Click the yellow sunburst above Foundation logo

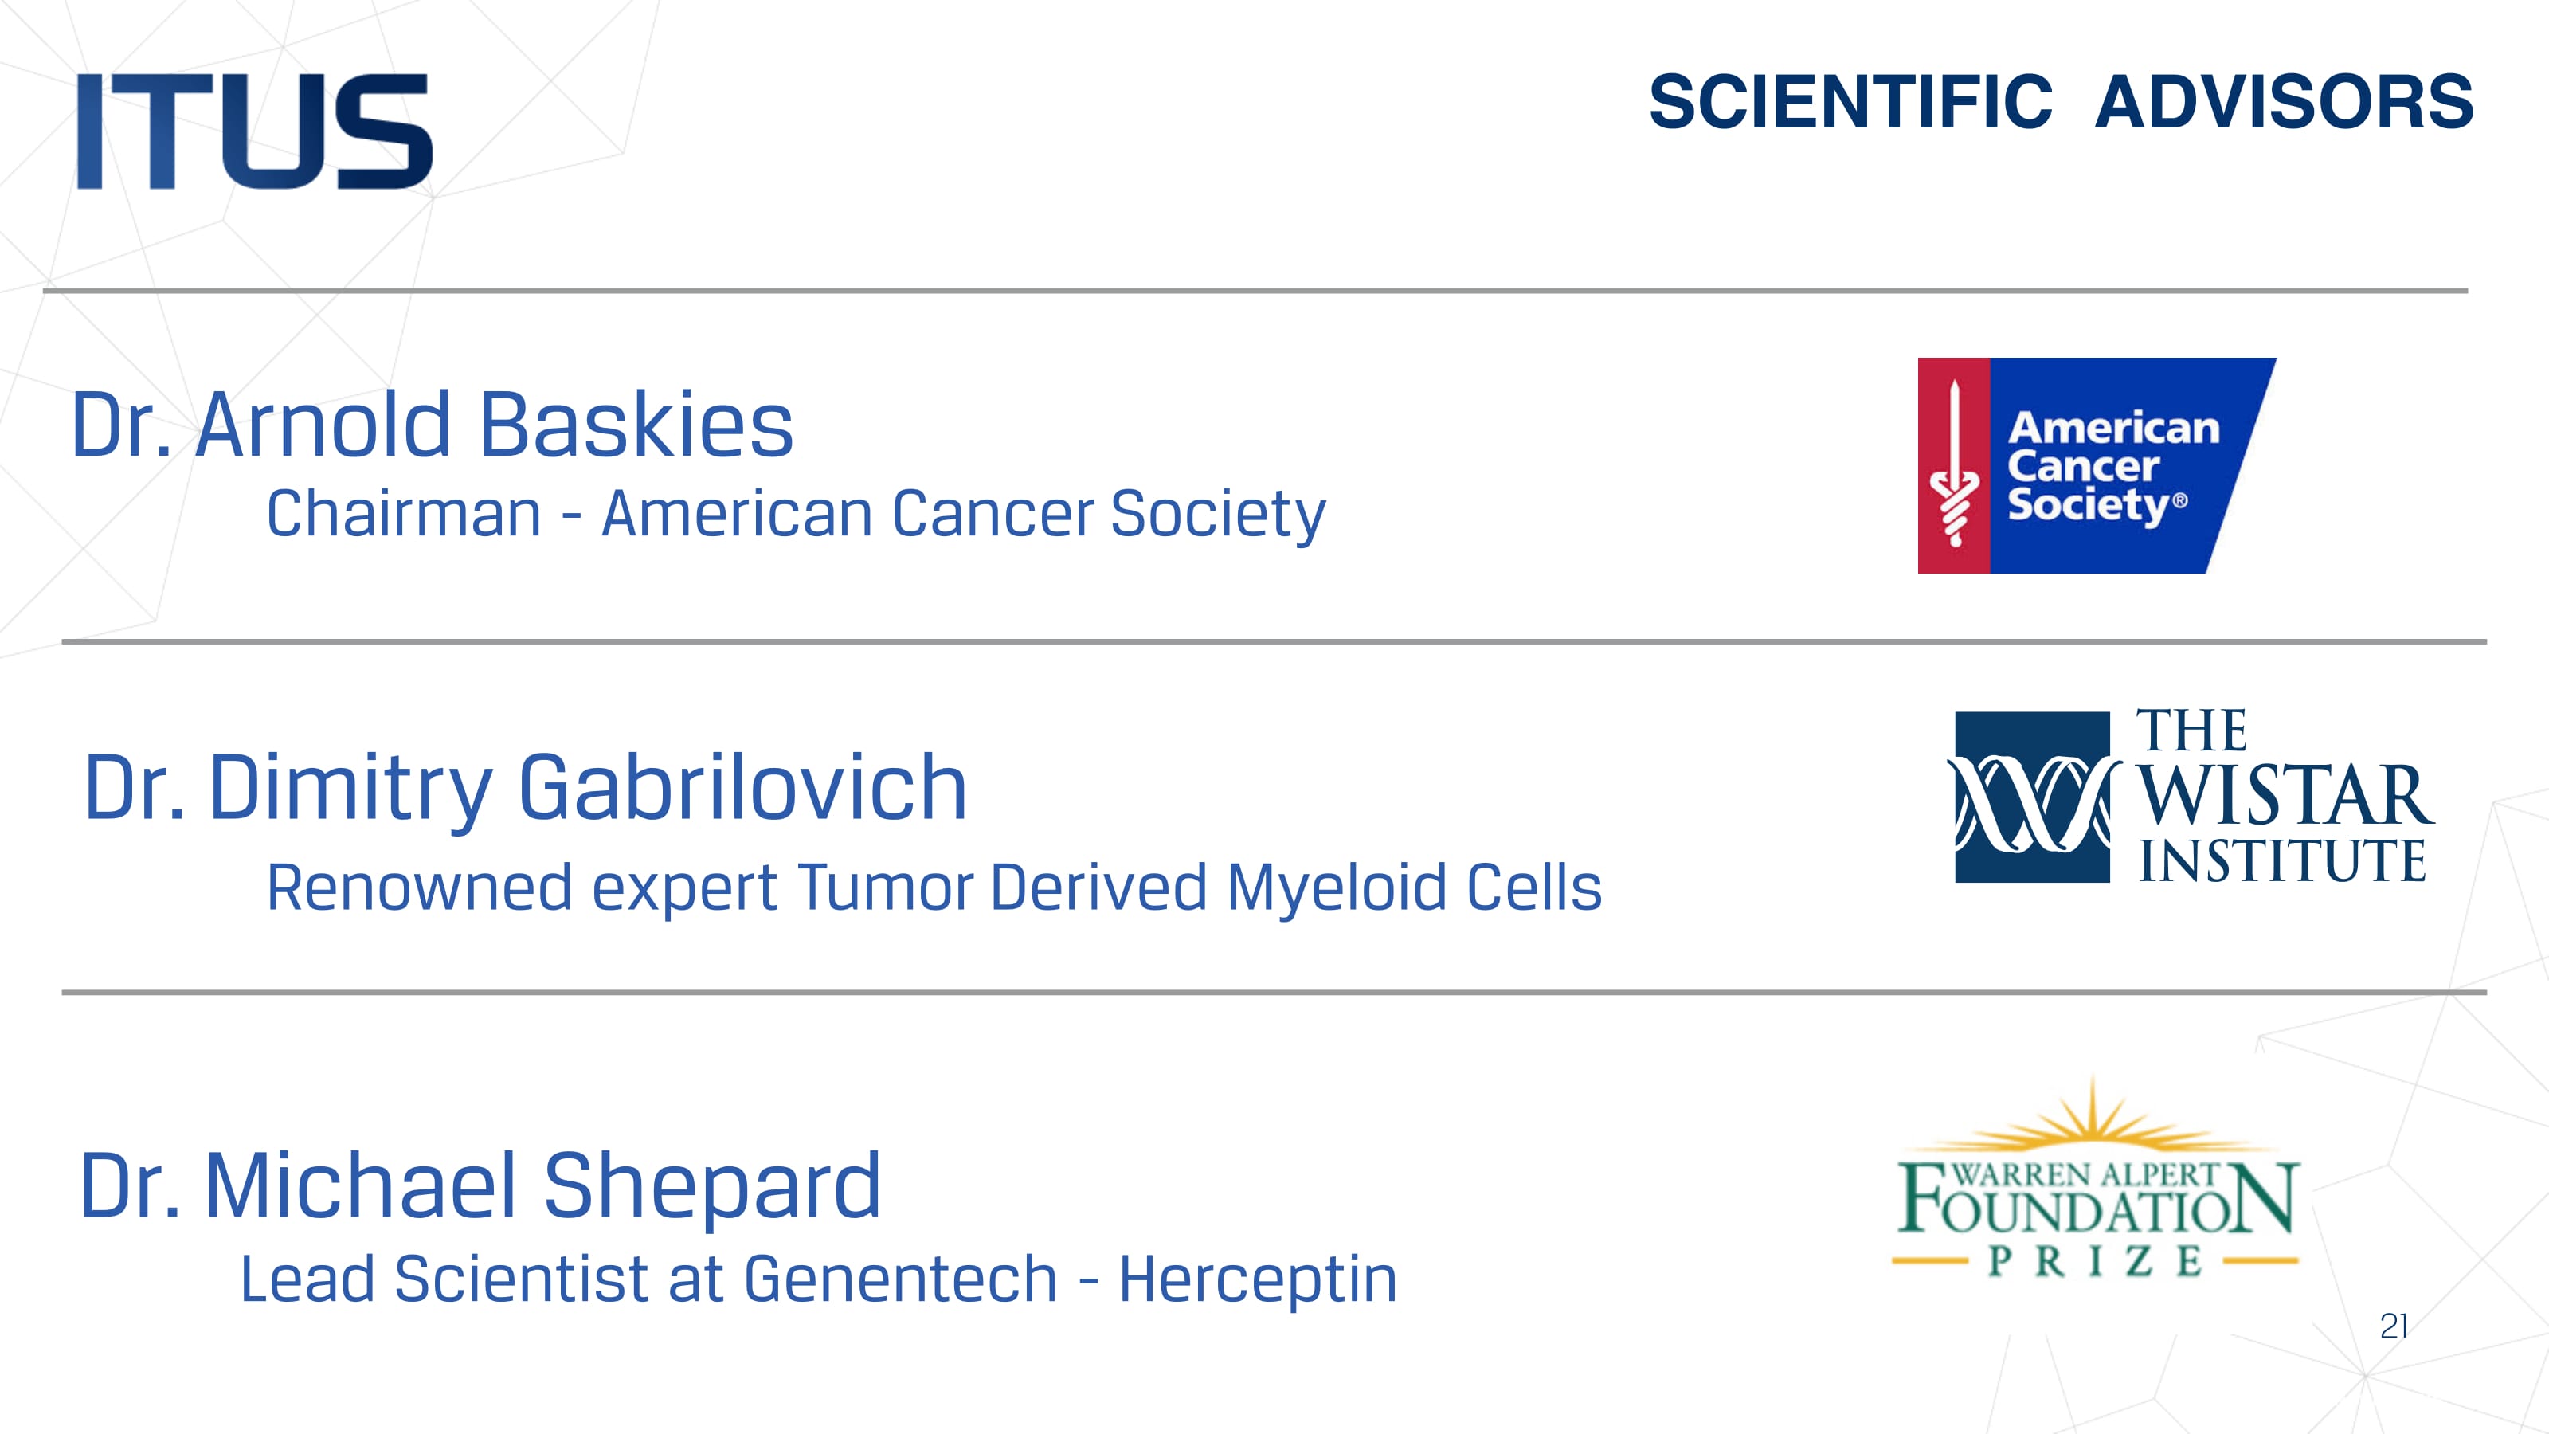(2092, 1123)
